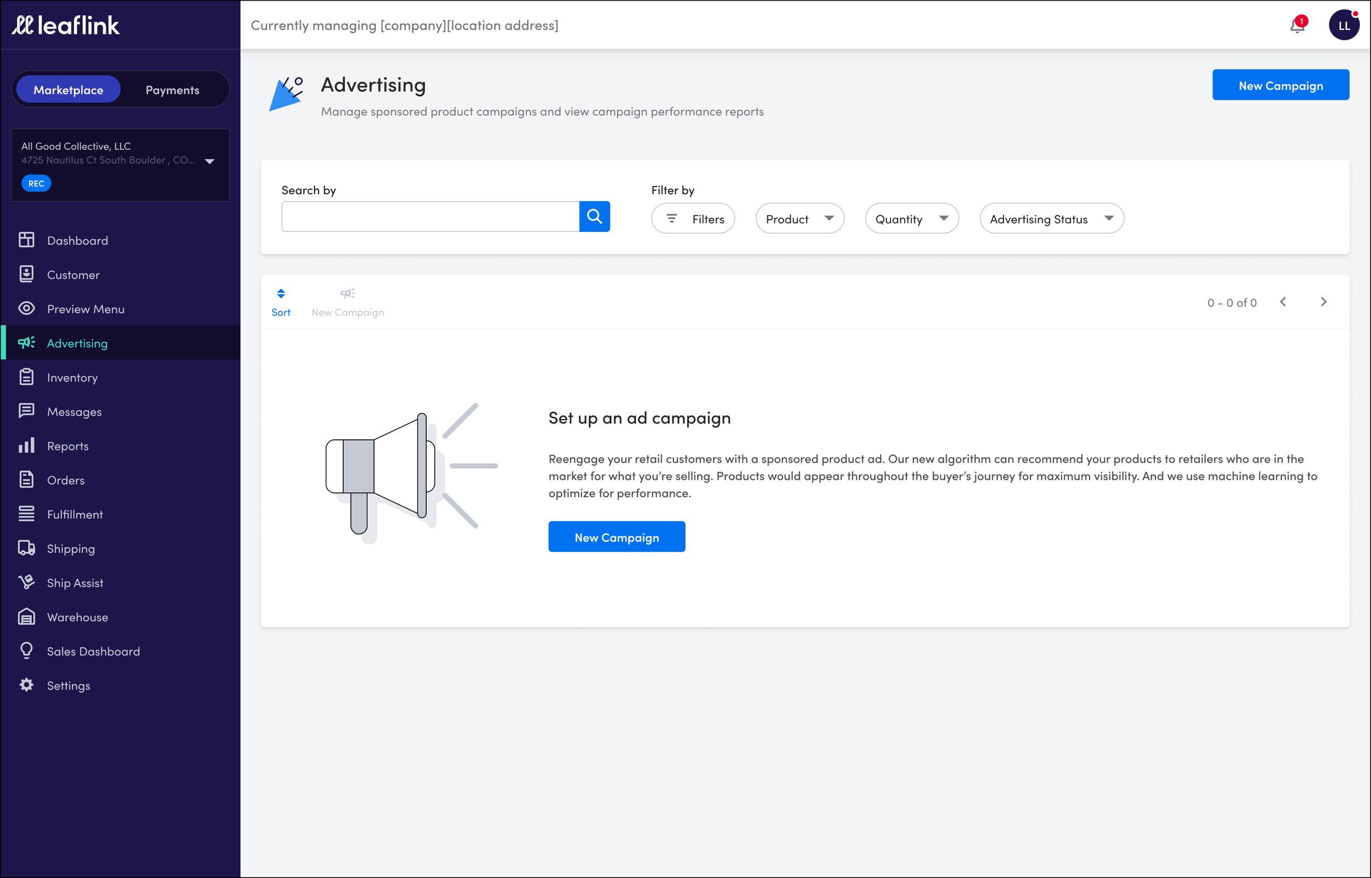The image size is (1371, 878).
Task: Open the LL user avatar menu
Action: pyautogui.click(x=1344, y=26)
